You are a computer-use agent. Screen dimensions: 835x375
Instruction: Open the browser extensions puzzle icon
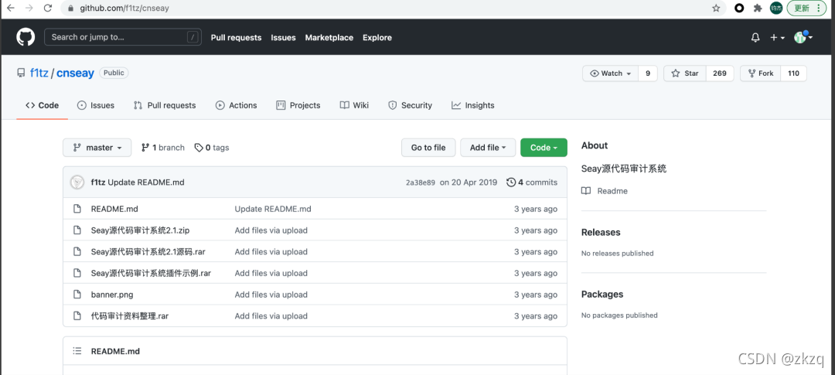point(757,8)
